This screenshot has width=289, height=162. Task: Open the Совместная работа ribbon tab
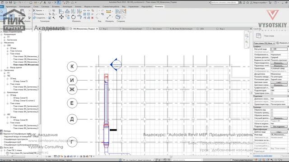point(111,6)
